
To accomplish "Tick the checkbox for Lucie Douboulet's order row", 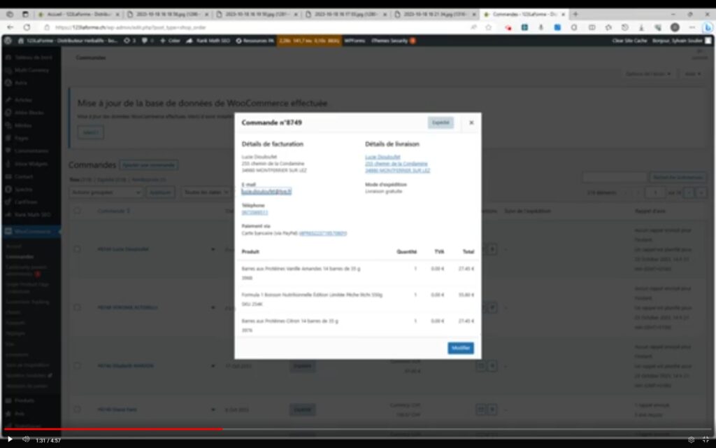I will pos(78,248).
